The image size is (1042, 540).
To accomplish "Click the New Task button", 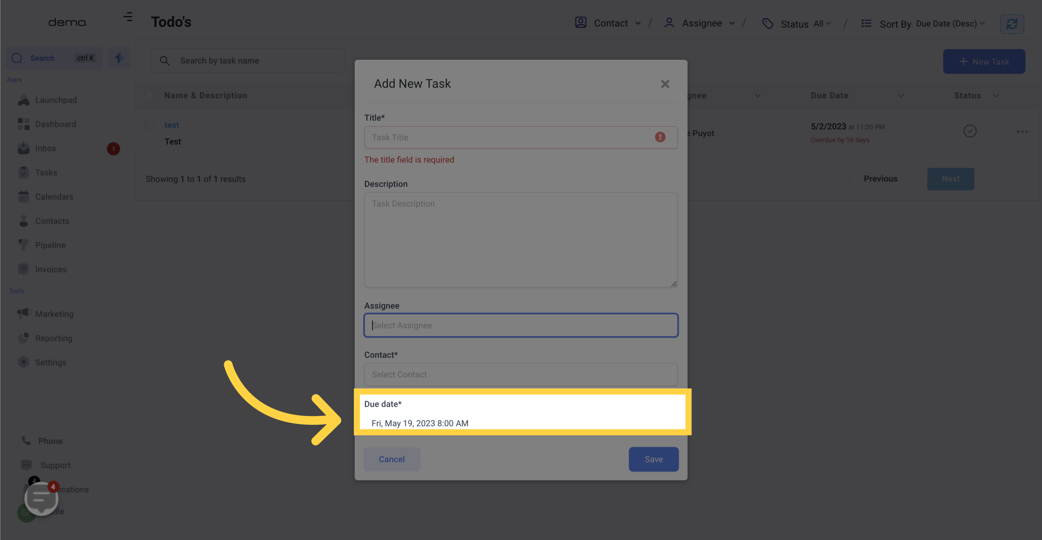I will coord(984,61).
